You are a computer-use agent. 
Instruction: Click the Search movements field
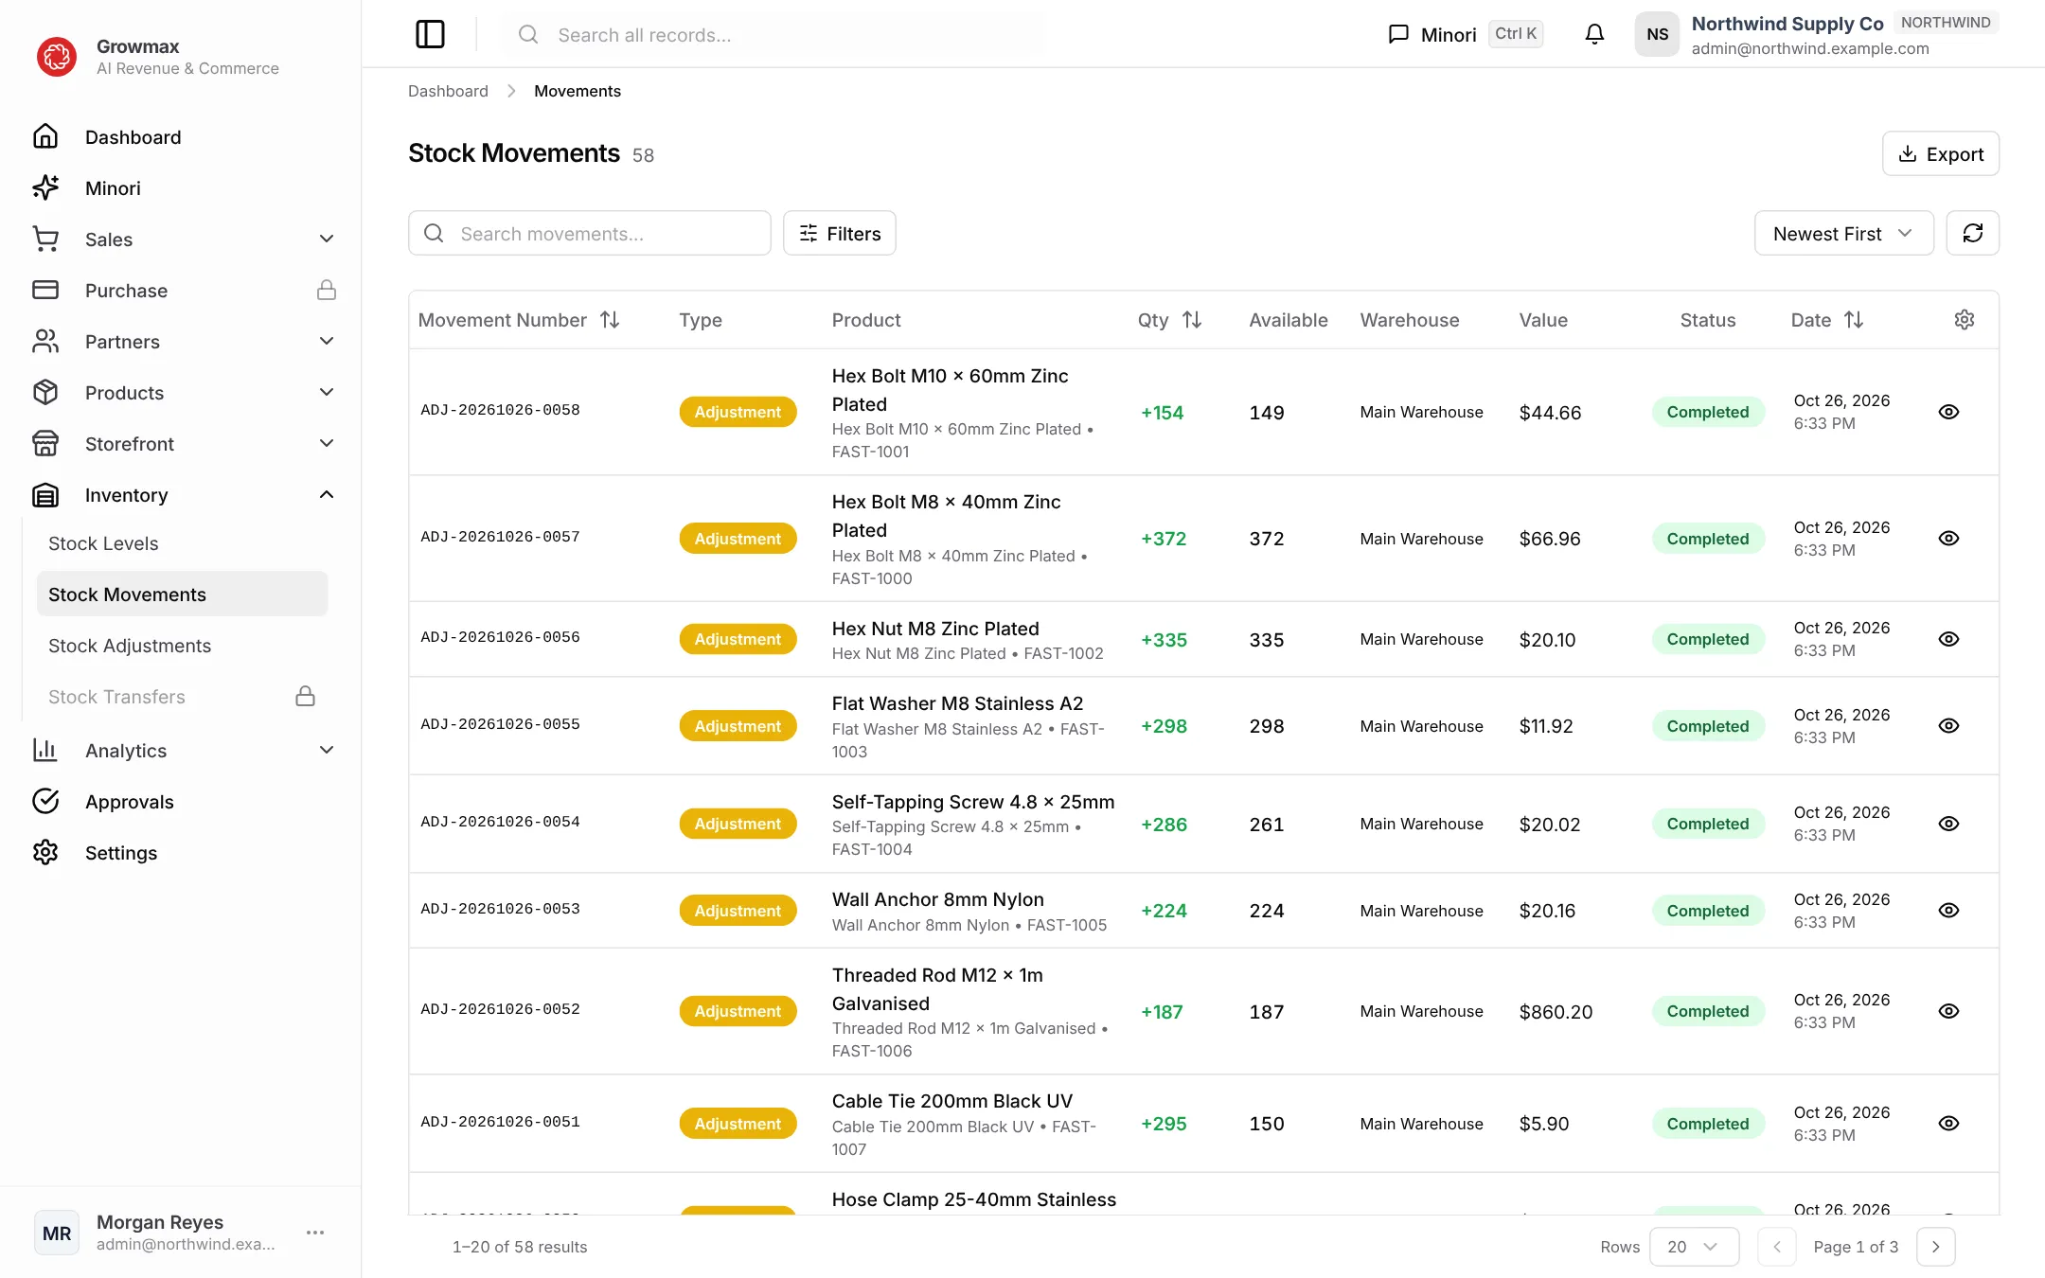(589, 233)
